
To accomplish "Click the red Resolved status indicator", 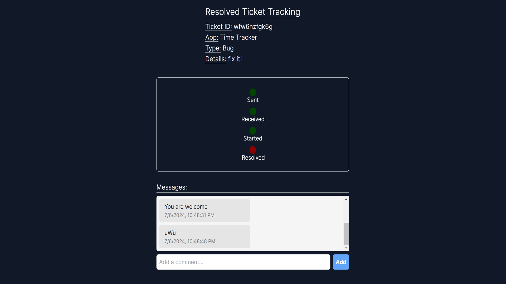I will click(252, 150).
